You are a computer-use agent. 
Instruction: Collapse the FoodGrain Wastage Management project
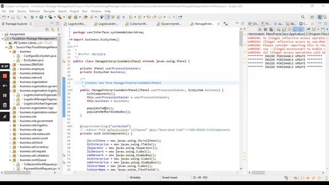(3, 39)
